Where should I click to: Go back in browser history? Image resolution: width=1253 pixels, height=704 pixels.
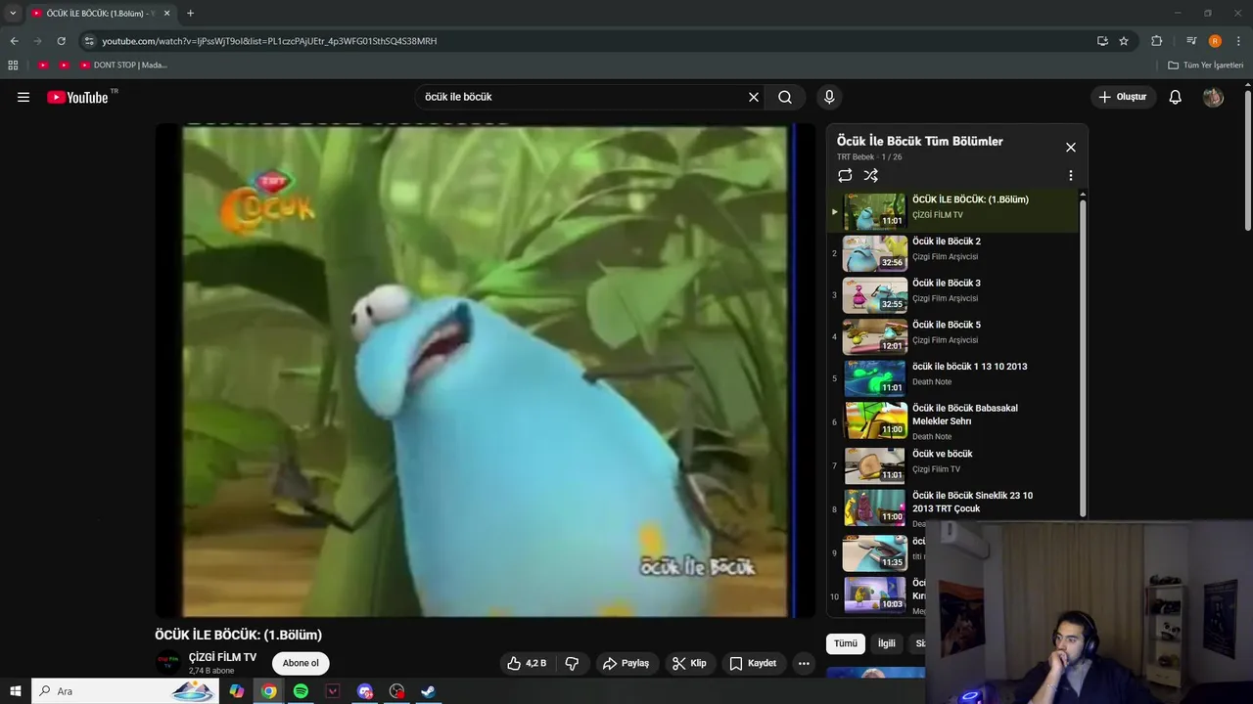tap(14, 41)
